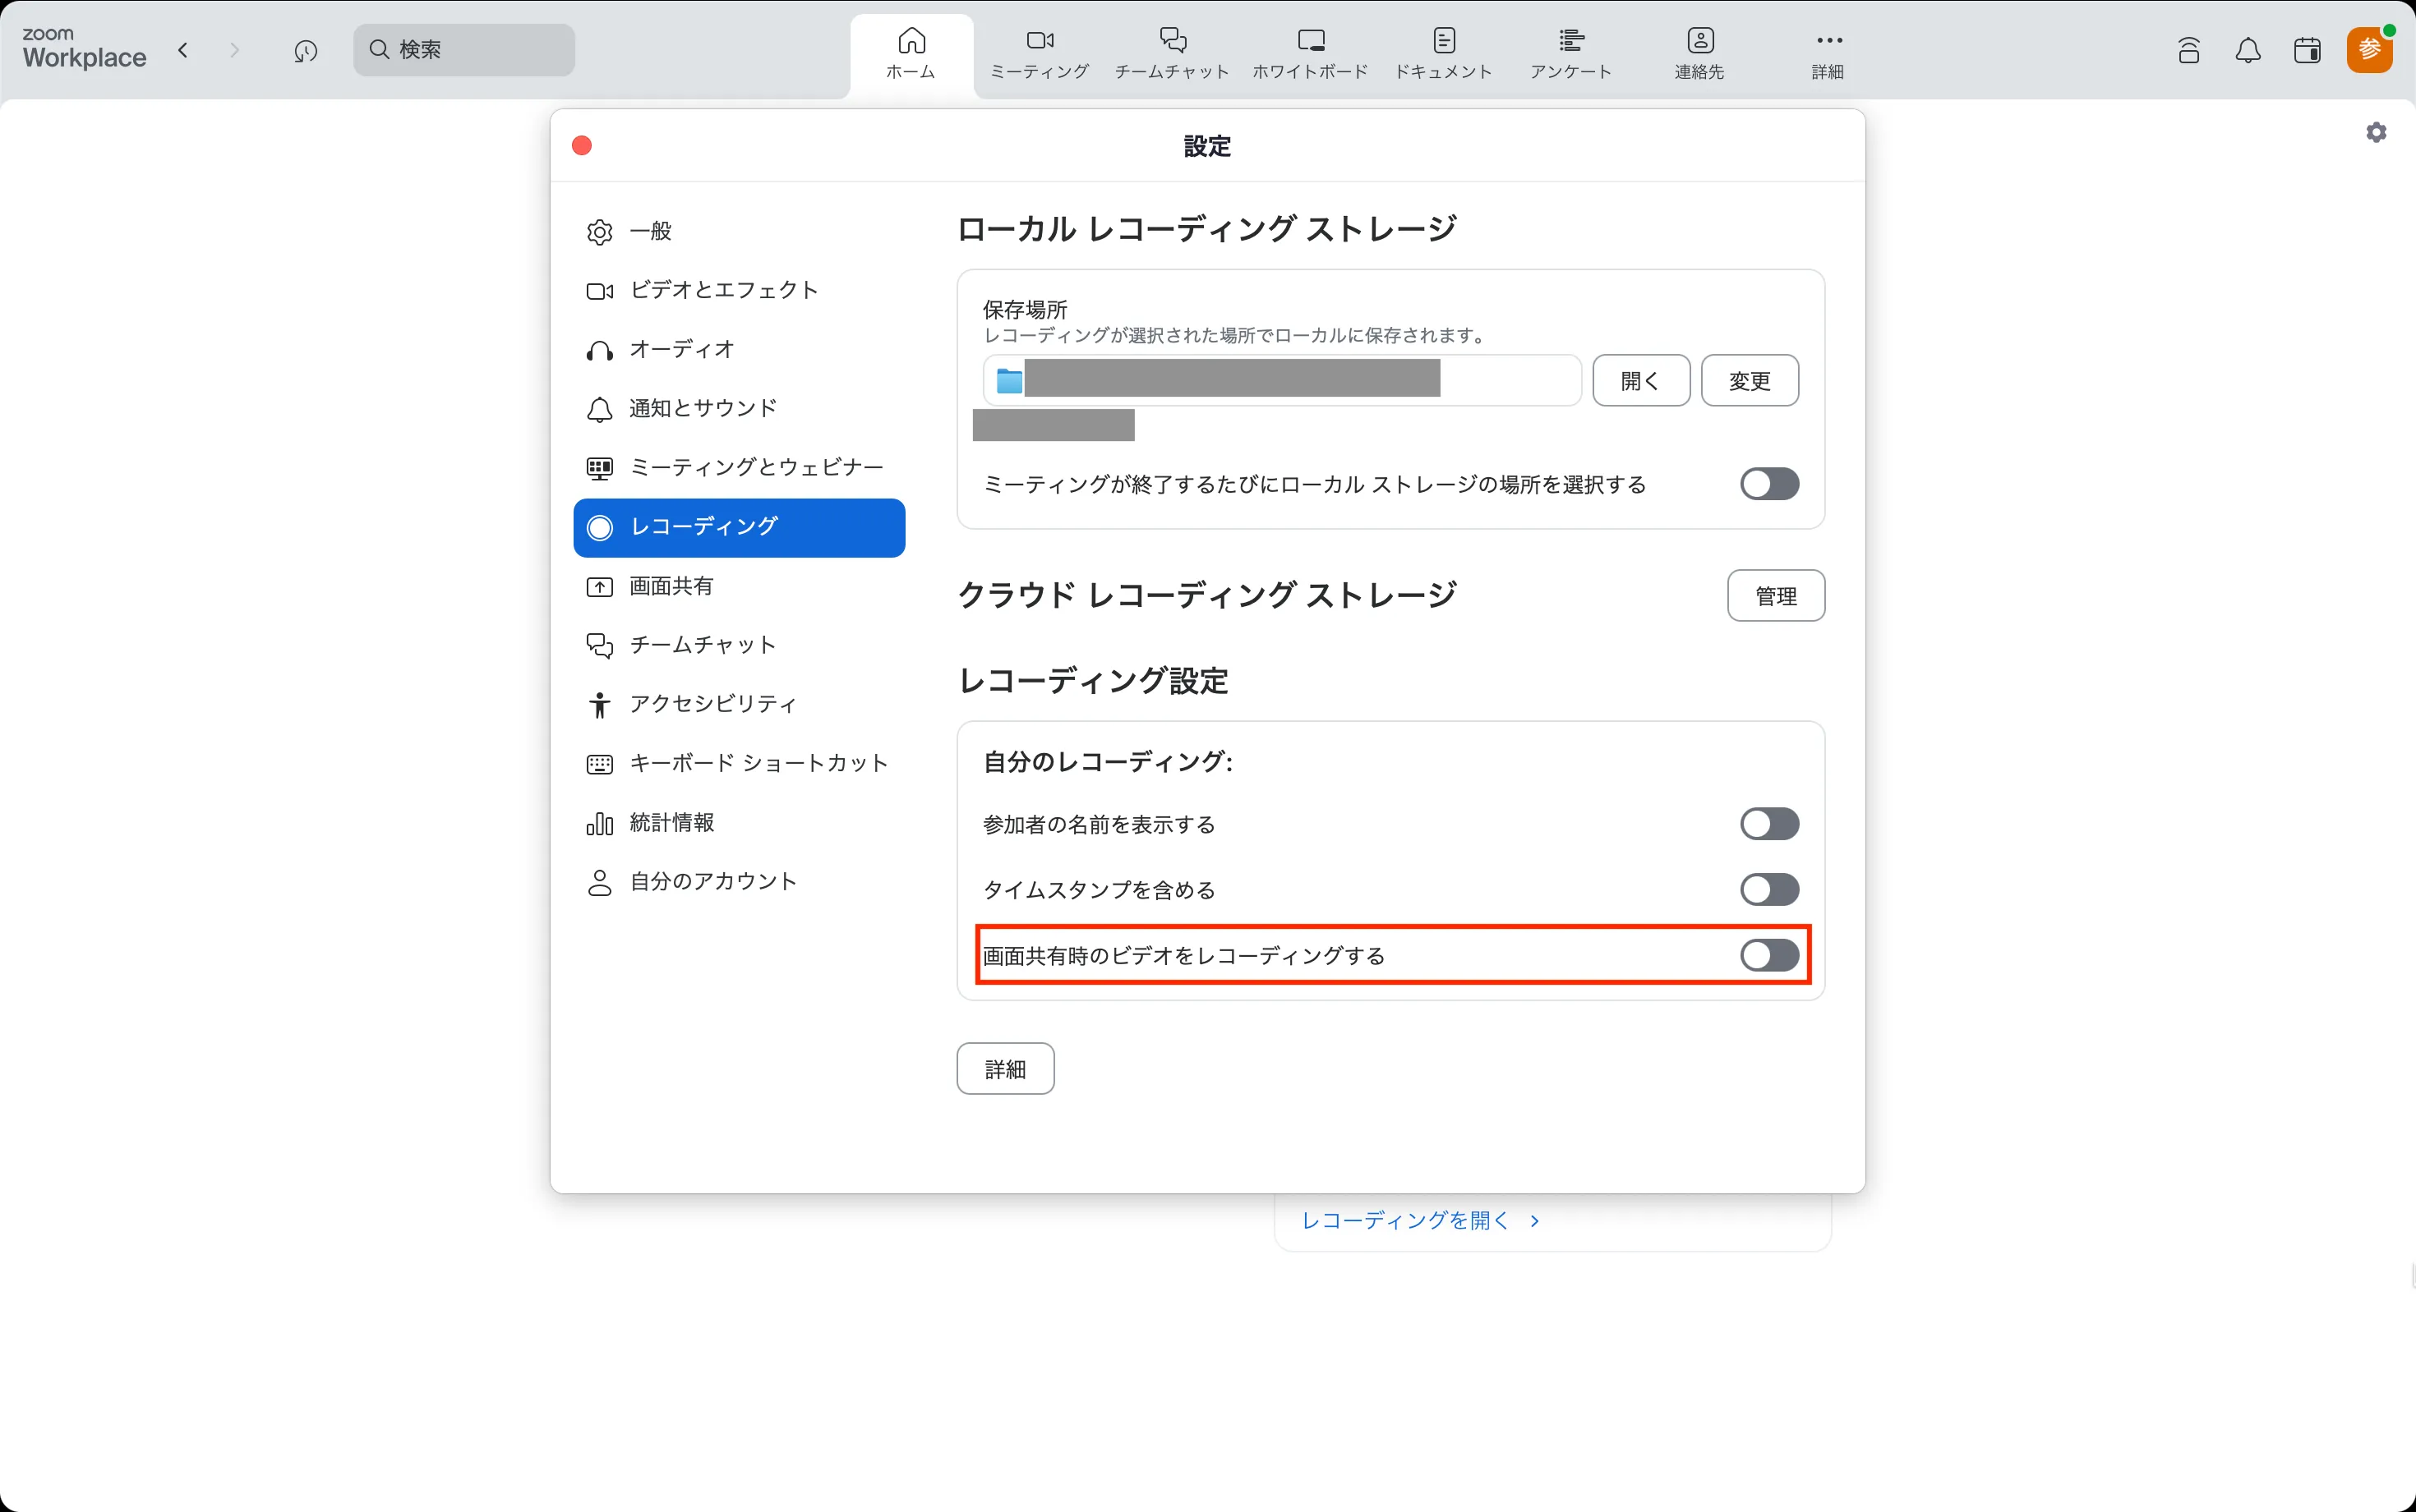The width and height of the screenshot is (2416, 1512).
Task: Toggle choose local storage location each meeting
Action: pos(1768,484)
